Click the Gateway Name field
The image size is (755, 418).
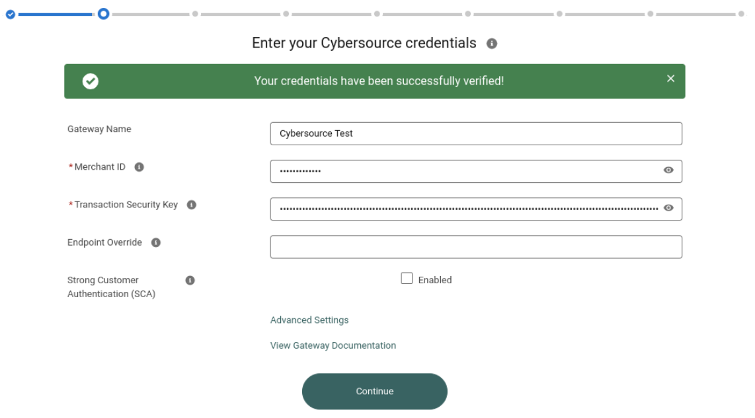[476, 134]
